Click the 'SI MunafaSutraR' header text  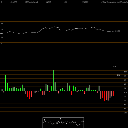tap(31, 2)
